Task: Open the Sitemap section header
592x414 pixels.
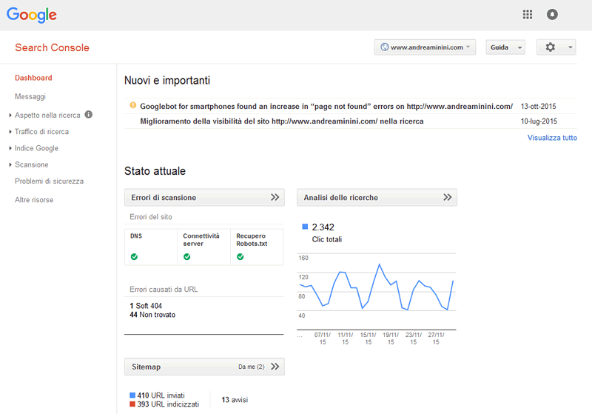Action: (x=205, y=367)
